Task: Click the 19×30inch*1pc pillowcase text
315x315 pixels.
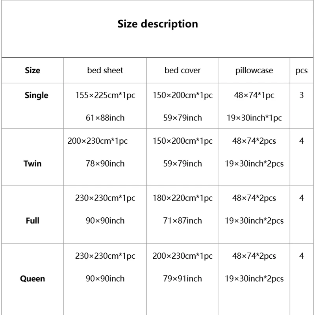Action: pyautogui.click(x=254, y=118)
